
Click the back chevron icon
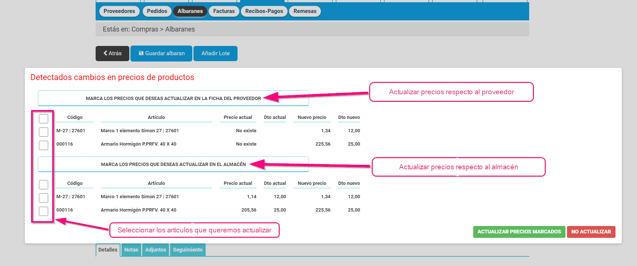click(105, 53)
